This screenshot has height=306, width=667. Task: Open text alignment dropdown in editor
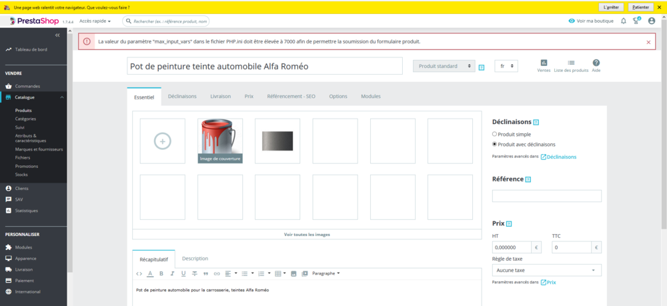click(x=231, y=274)
